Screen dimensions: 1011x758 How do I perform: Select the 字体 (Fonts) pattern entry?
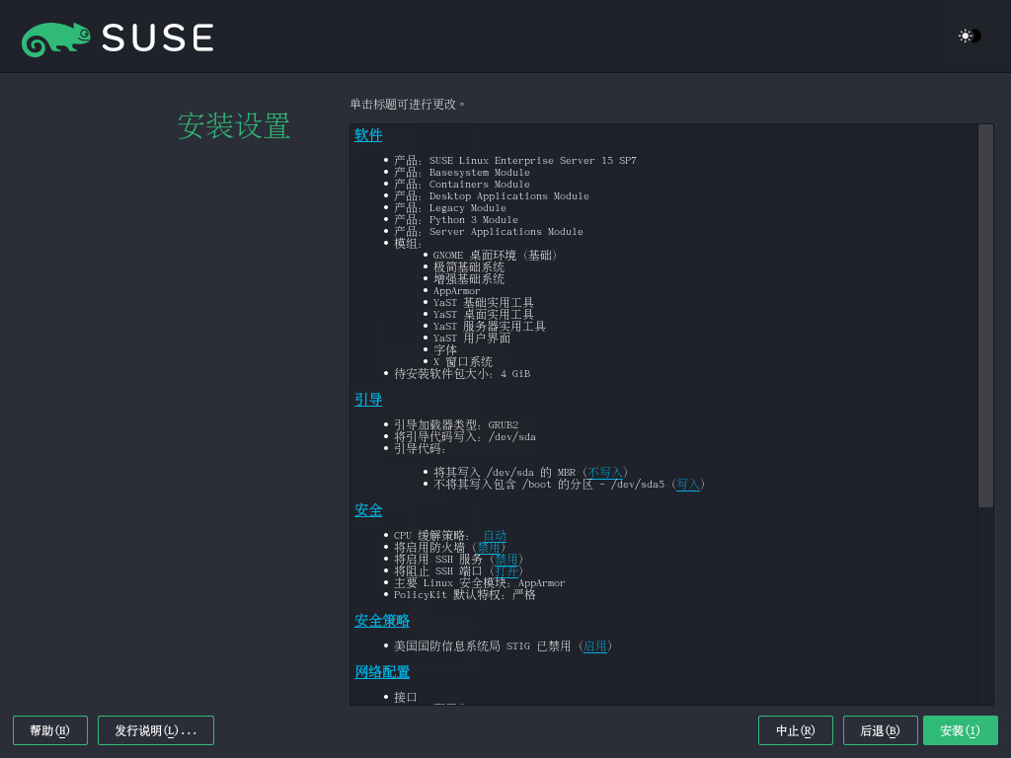(x=445, y=350)
